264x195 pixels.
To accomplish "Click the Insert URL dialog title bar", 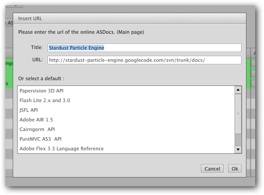I will coord(130,18).
